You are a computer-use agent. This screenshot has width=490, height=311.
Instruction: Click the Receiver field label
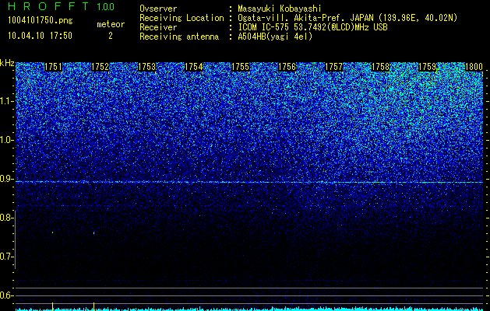(x=158, y=27)
